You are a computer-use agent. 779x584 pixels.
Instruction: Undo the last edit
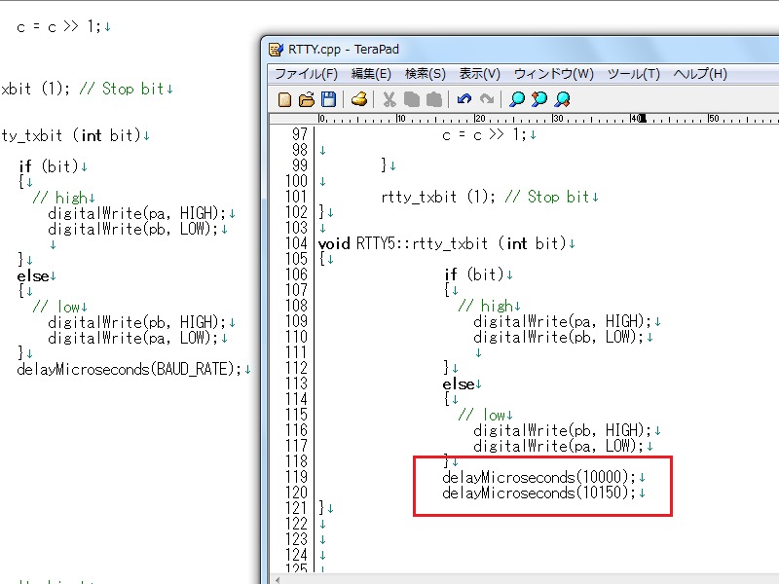[464, 99]
